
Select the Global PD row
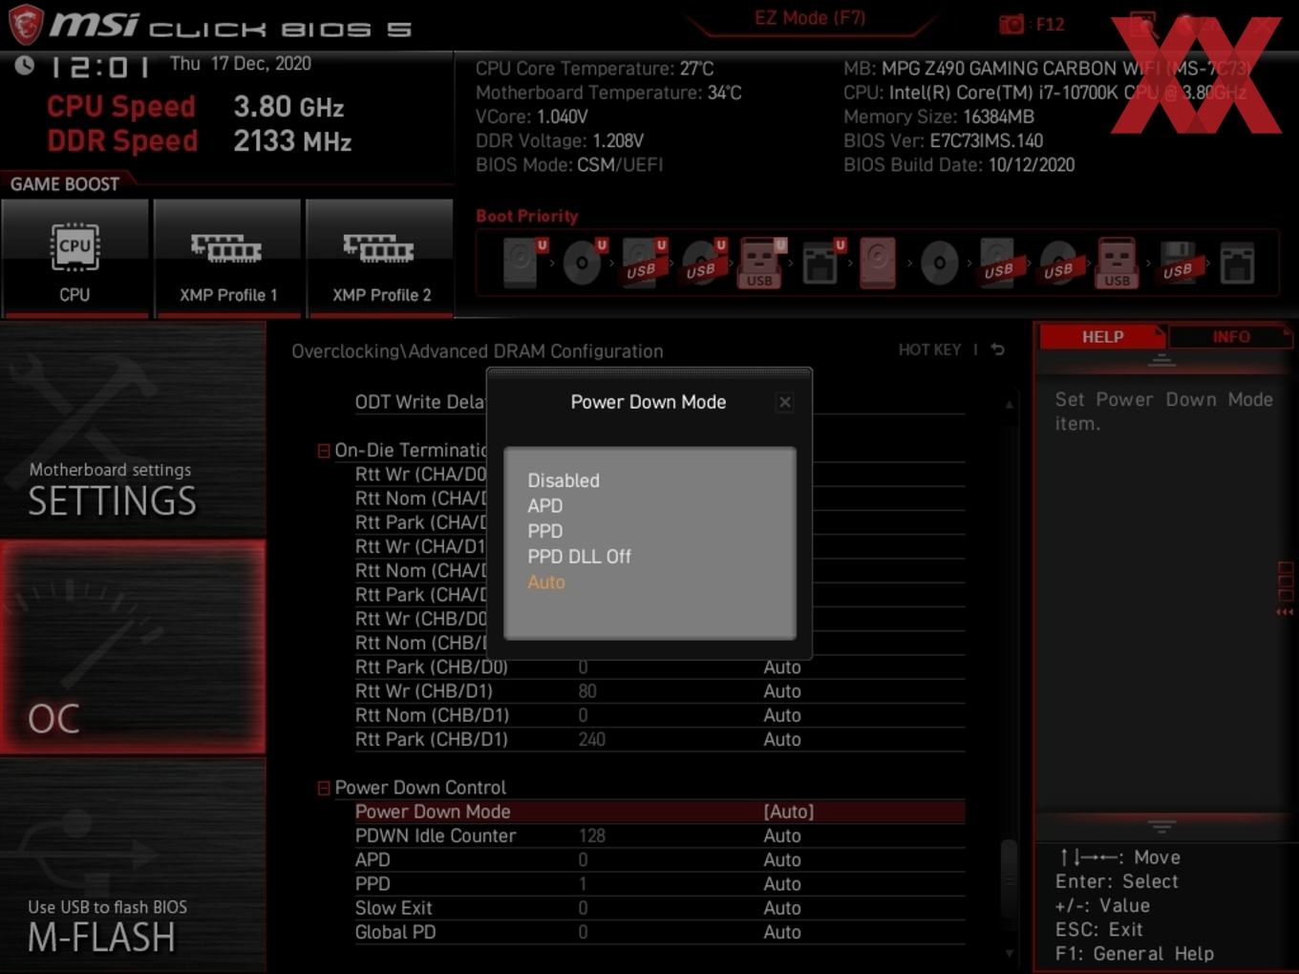click(x=659, y=932)
